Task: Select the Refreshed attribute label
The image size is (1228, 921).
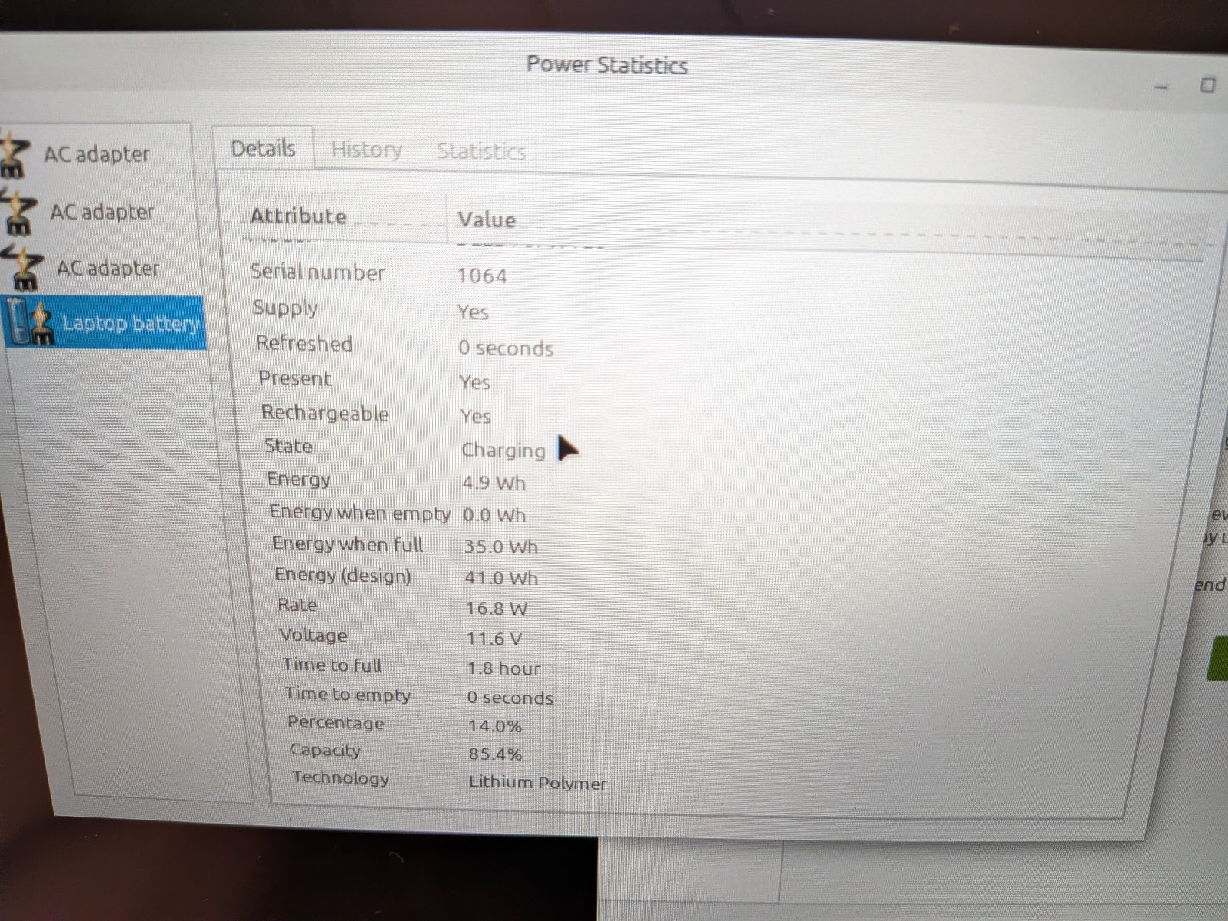Action: (304, 343)
